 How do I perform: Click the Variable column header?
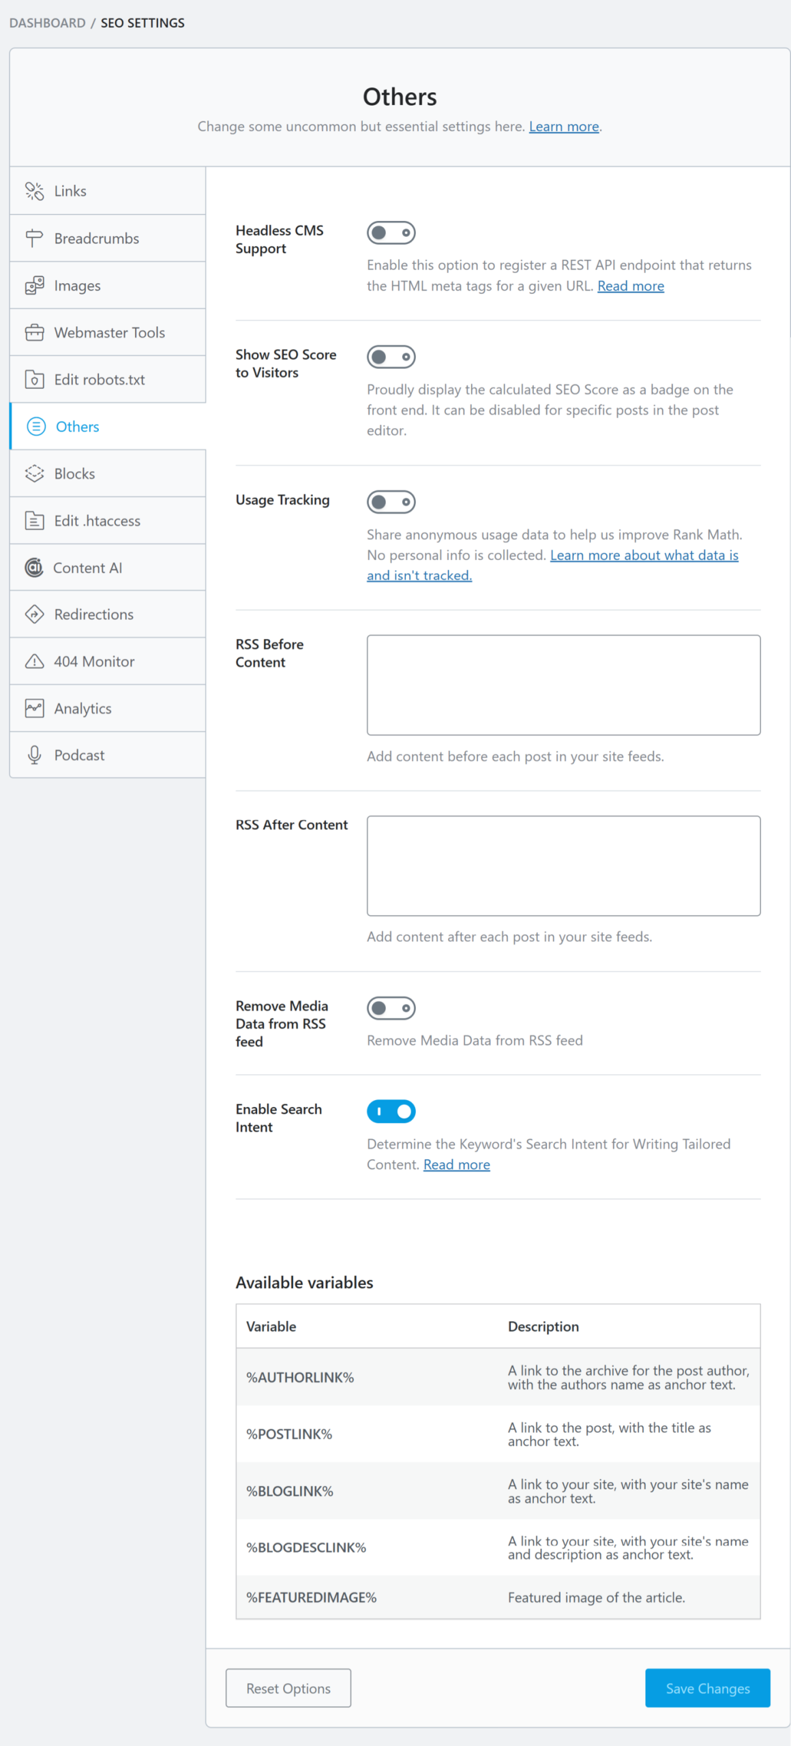click(x=271, y=1327)
